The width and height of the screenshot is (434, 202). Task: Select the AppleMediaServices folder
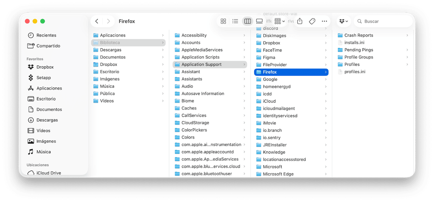(210, 50)
